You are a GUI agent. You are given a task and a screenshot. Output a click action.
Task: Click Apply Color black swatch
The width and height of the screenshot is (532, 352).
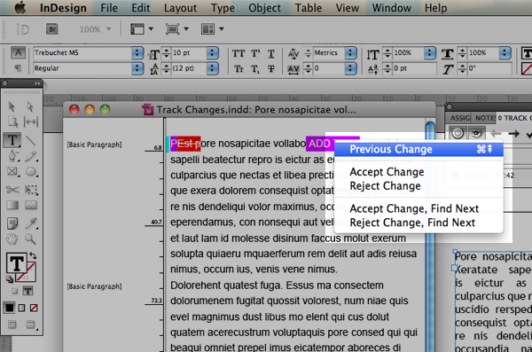[10, 308]
